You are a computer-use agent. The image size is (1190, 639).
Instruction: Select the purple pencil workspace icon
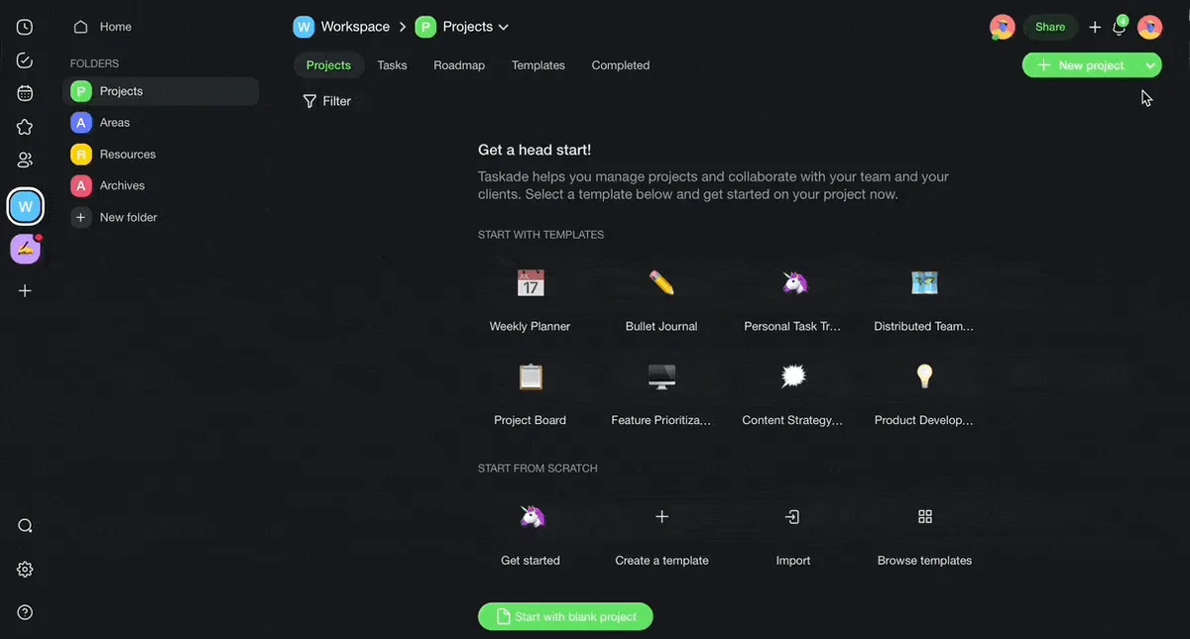(26, 249)
